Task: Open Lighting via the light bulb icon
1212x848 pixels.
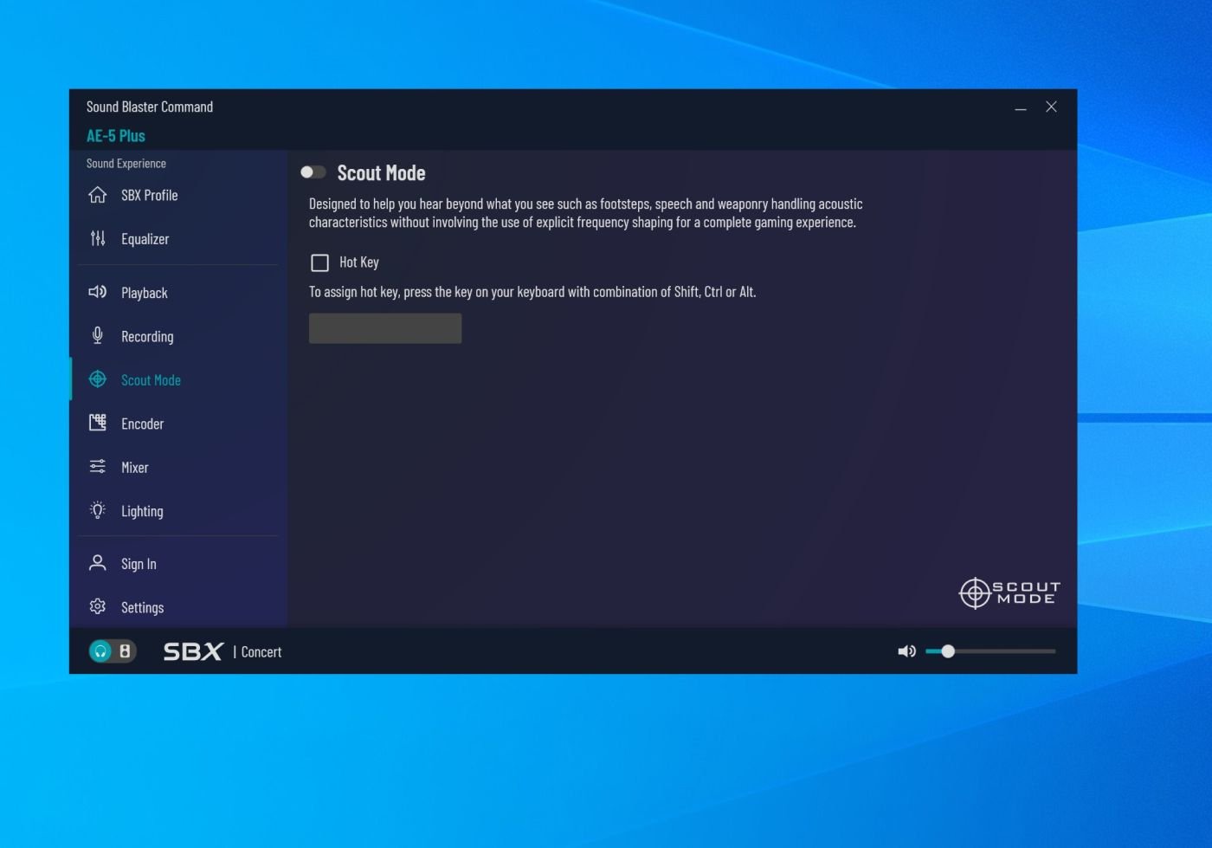Action: pos(98,510)
